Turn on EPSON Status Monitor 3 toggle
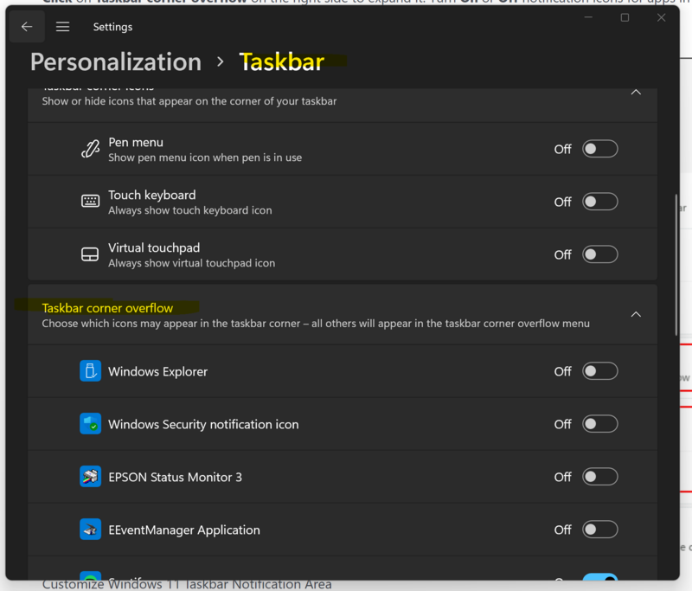The height and width of the screenshot is (591, 692). tap(599, 477)
